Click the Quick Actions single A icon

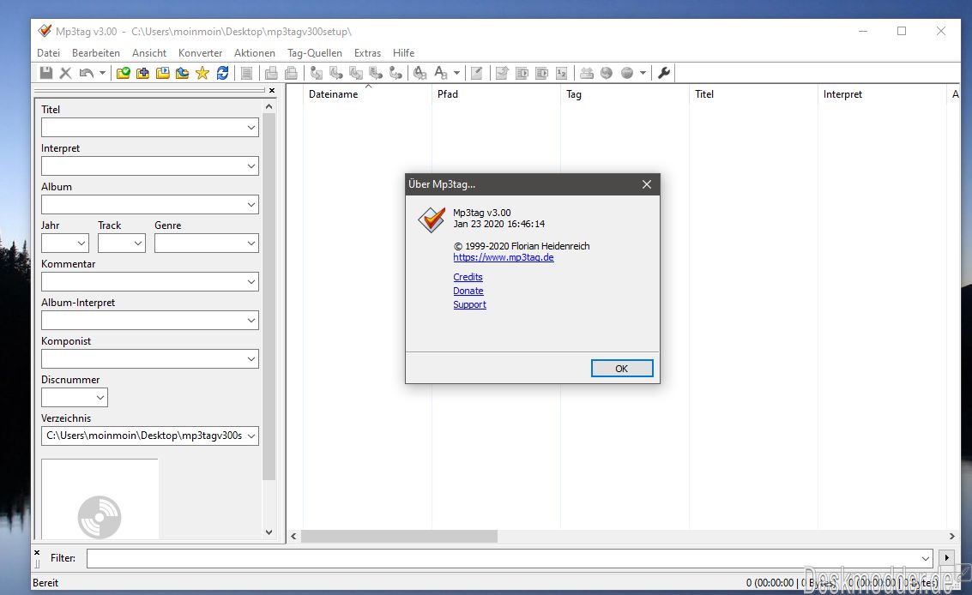pos(440,73)
